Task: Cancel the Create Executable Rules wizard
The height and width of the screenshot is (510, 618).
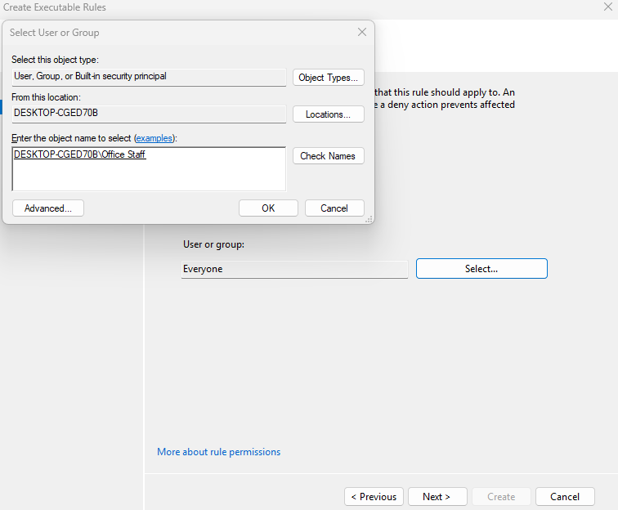Action: (564, 497)
